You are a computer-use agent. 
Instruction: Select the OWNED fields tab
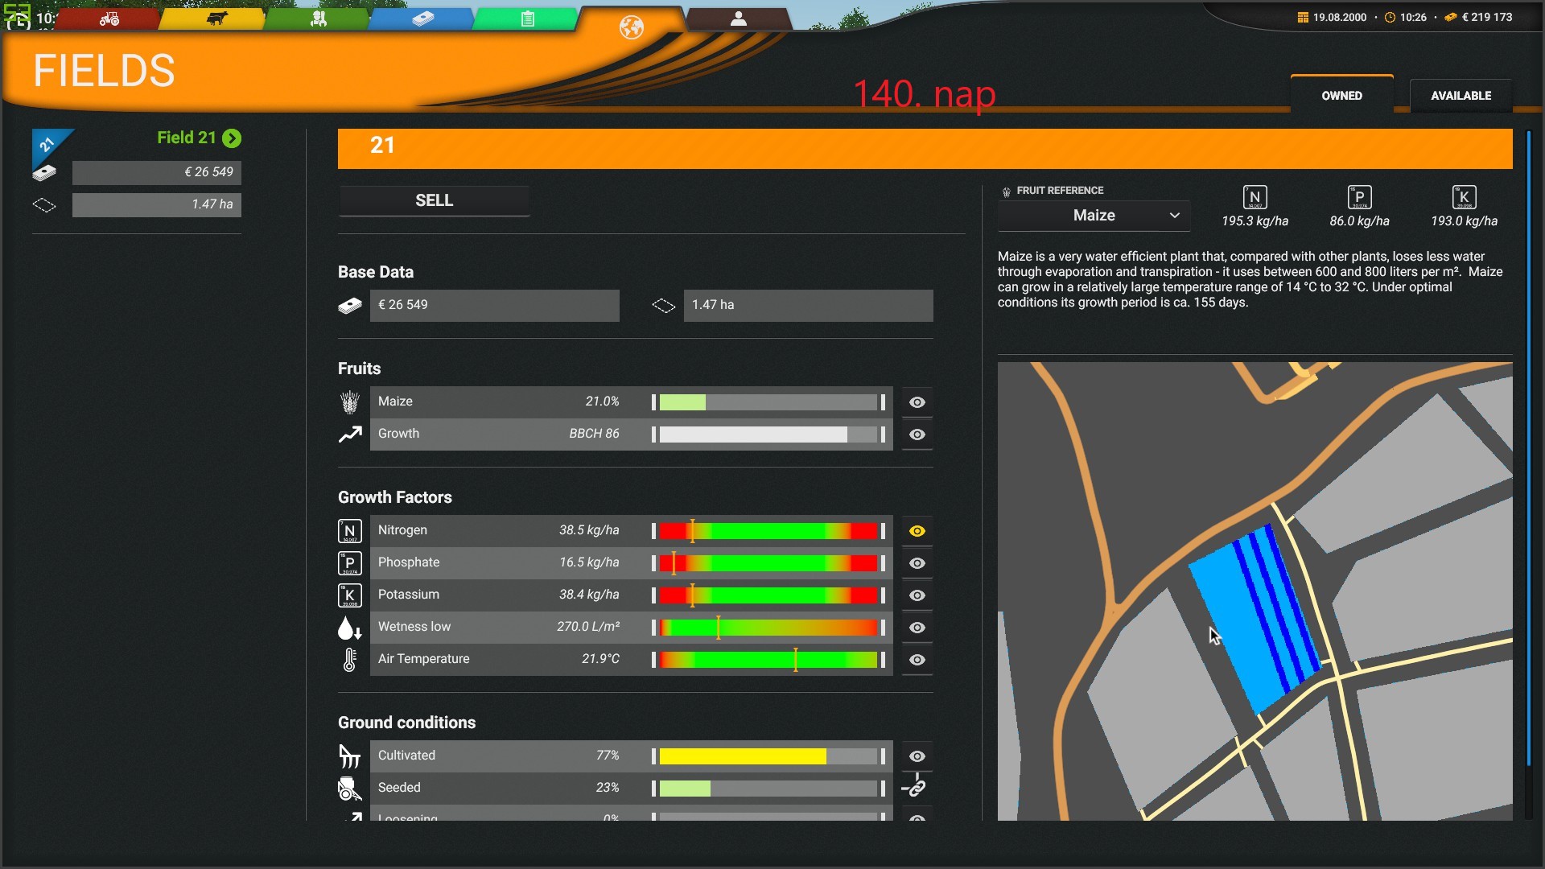pos(1341,96)
